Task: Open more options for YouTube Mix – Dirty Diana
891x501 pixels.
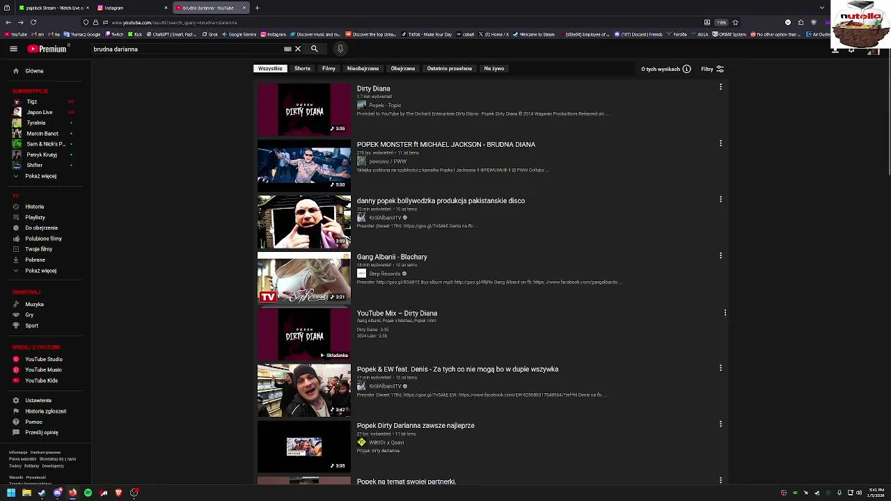Action: pos(725,312)
